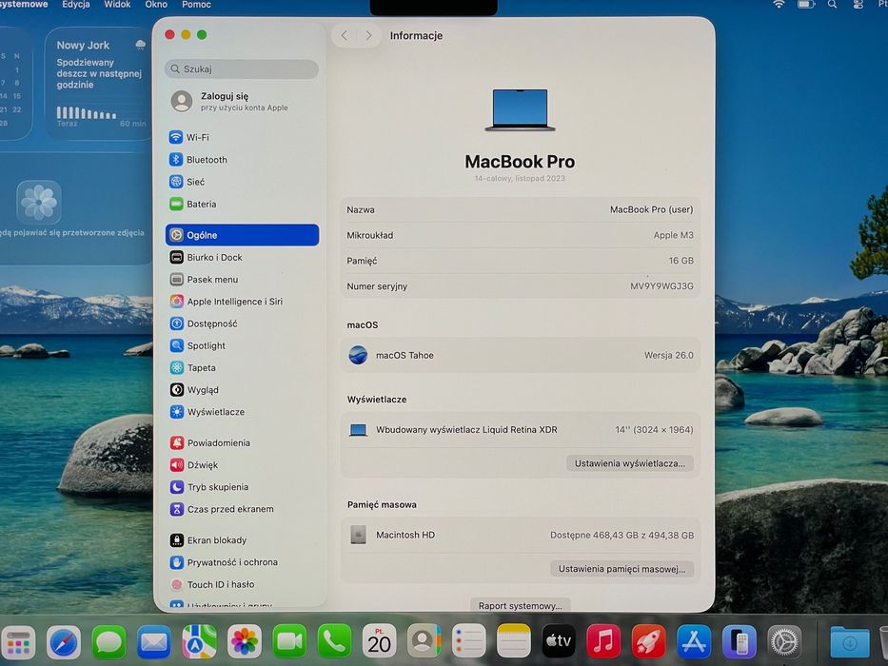Launch Music from the Dock

603,643
